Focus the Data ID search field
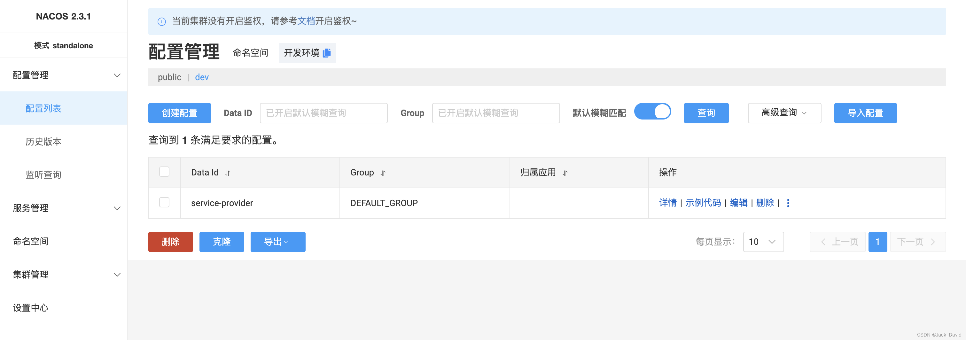This screenshot has width=966, height=340. coord(323,113)
